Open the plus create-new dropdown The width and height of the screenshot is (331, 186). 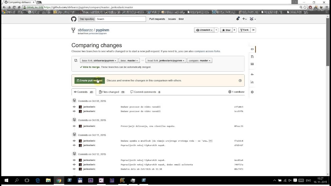pyautogui.click(x=244, y=19)
